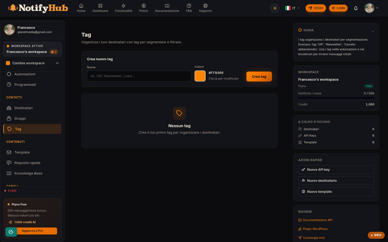This screenshot has height=242, width=388.
Task: Open Supporto in the top navigation
Action: click(205, 8)
